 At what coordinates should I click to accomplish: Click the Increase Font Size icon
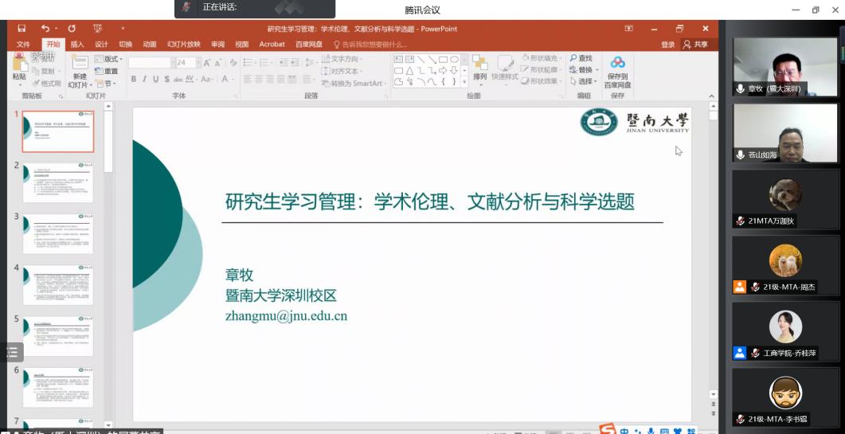pyautogui.click(x=207, y=63)
